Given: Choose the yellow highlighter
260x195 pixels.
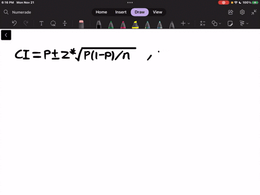Looking at the screenshot, I should (135, 24).
